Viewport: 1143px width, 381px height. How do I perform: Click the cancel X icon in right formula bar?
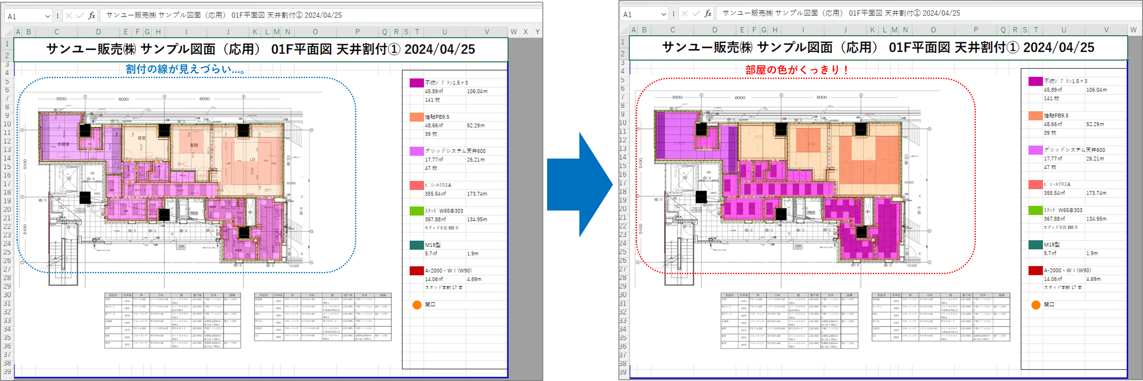tap(685, 14)
